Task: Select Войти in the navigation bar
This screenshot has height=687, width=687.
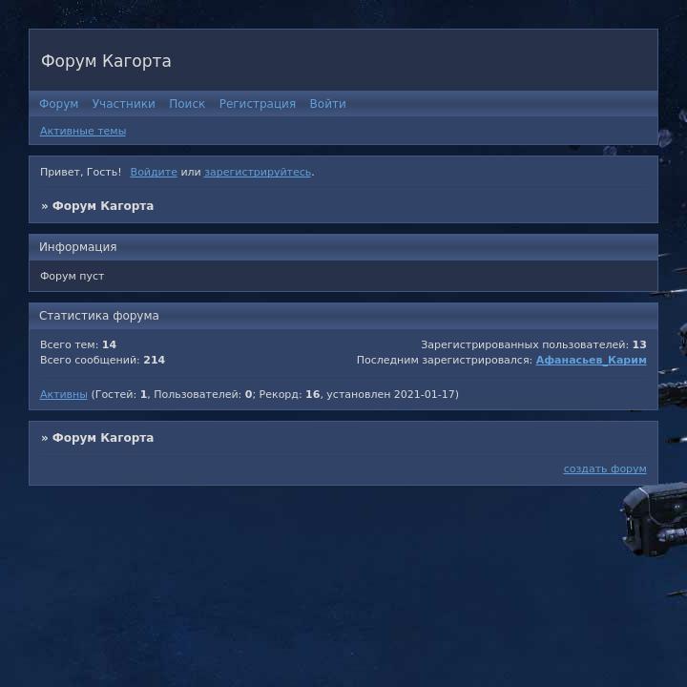Action: (327, 104)
